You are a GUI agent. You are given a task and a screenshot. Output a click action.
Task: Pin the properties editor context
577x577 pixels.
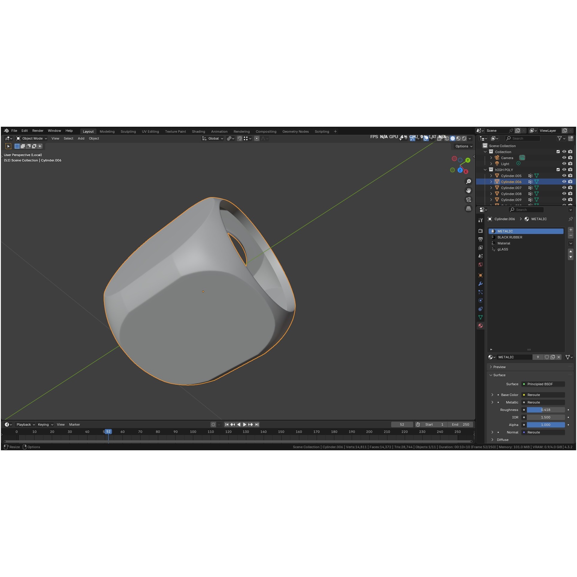click(x=571, y=219)
